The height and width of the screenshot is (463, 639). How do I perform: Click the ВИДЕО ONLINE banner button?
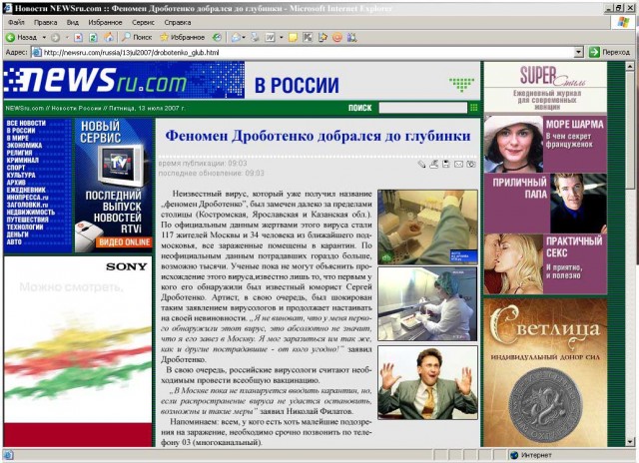click(124, 242)
